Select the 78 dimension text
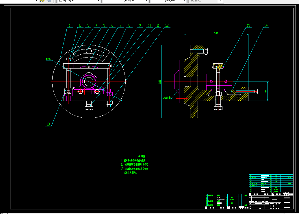The height and width of the screenshot is (214, 299). (266, 91)
